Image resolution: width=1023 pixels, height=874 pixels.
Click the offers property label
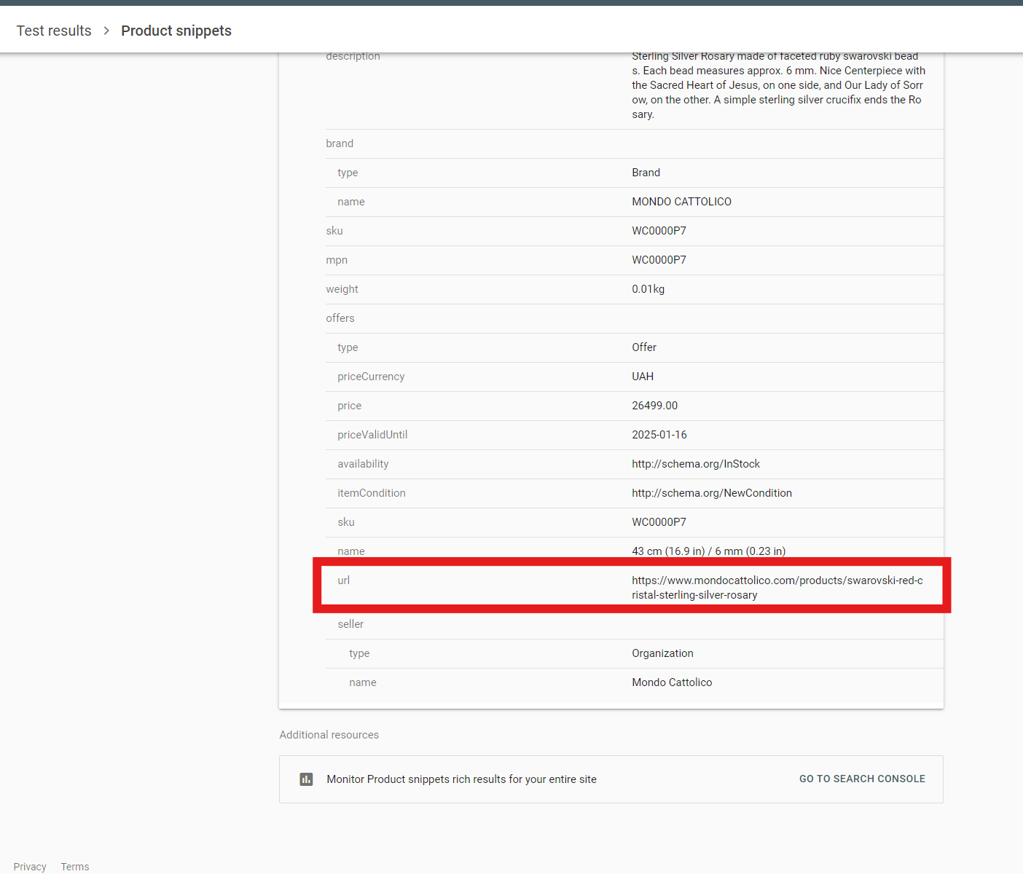click(x=340, y=318)
